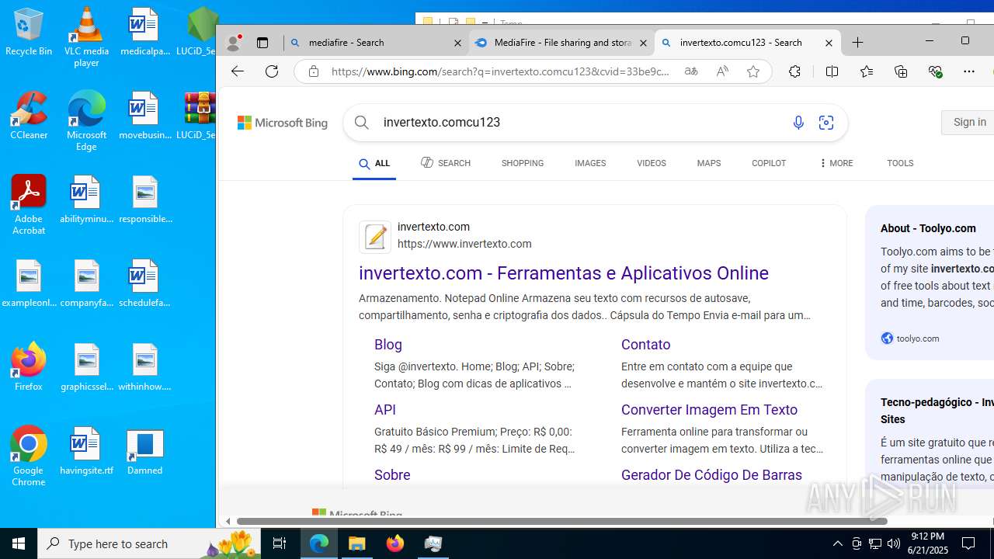Image resolution: width=994 pixels, height=559 pixels.
Task: Expand the MORE dropdown menu
Action: point(836,163)
